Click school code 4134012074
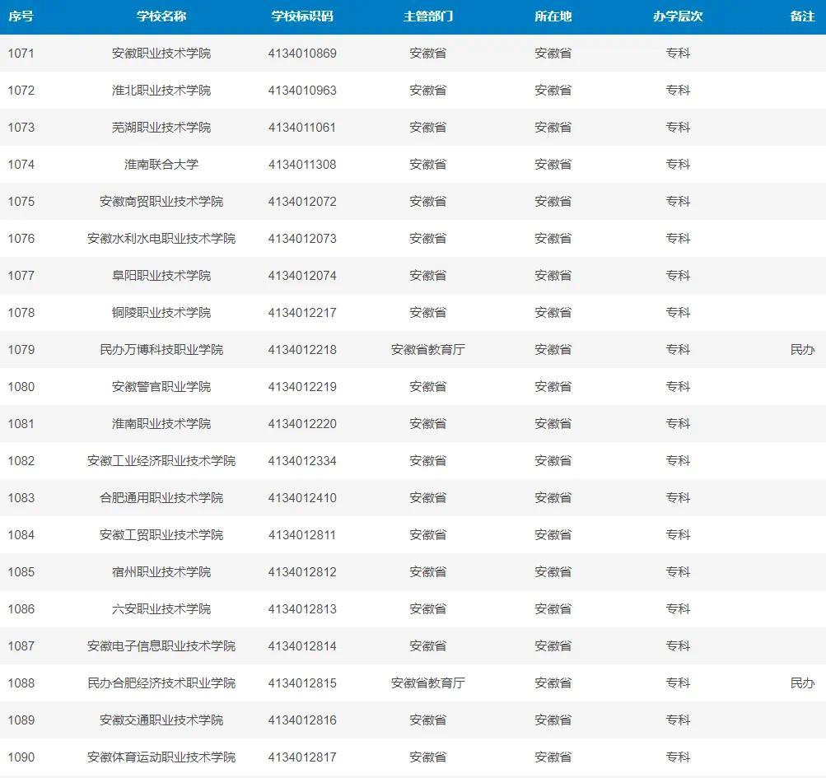Viewport: 826px width, 778px height. (x=302, y=276)
